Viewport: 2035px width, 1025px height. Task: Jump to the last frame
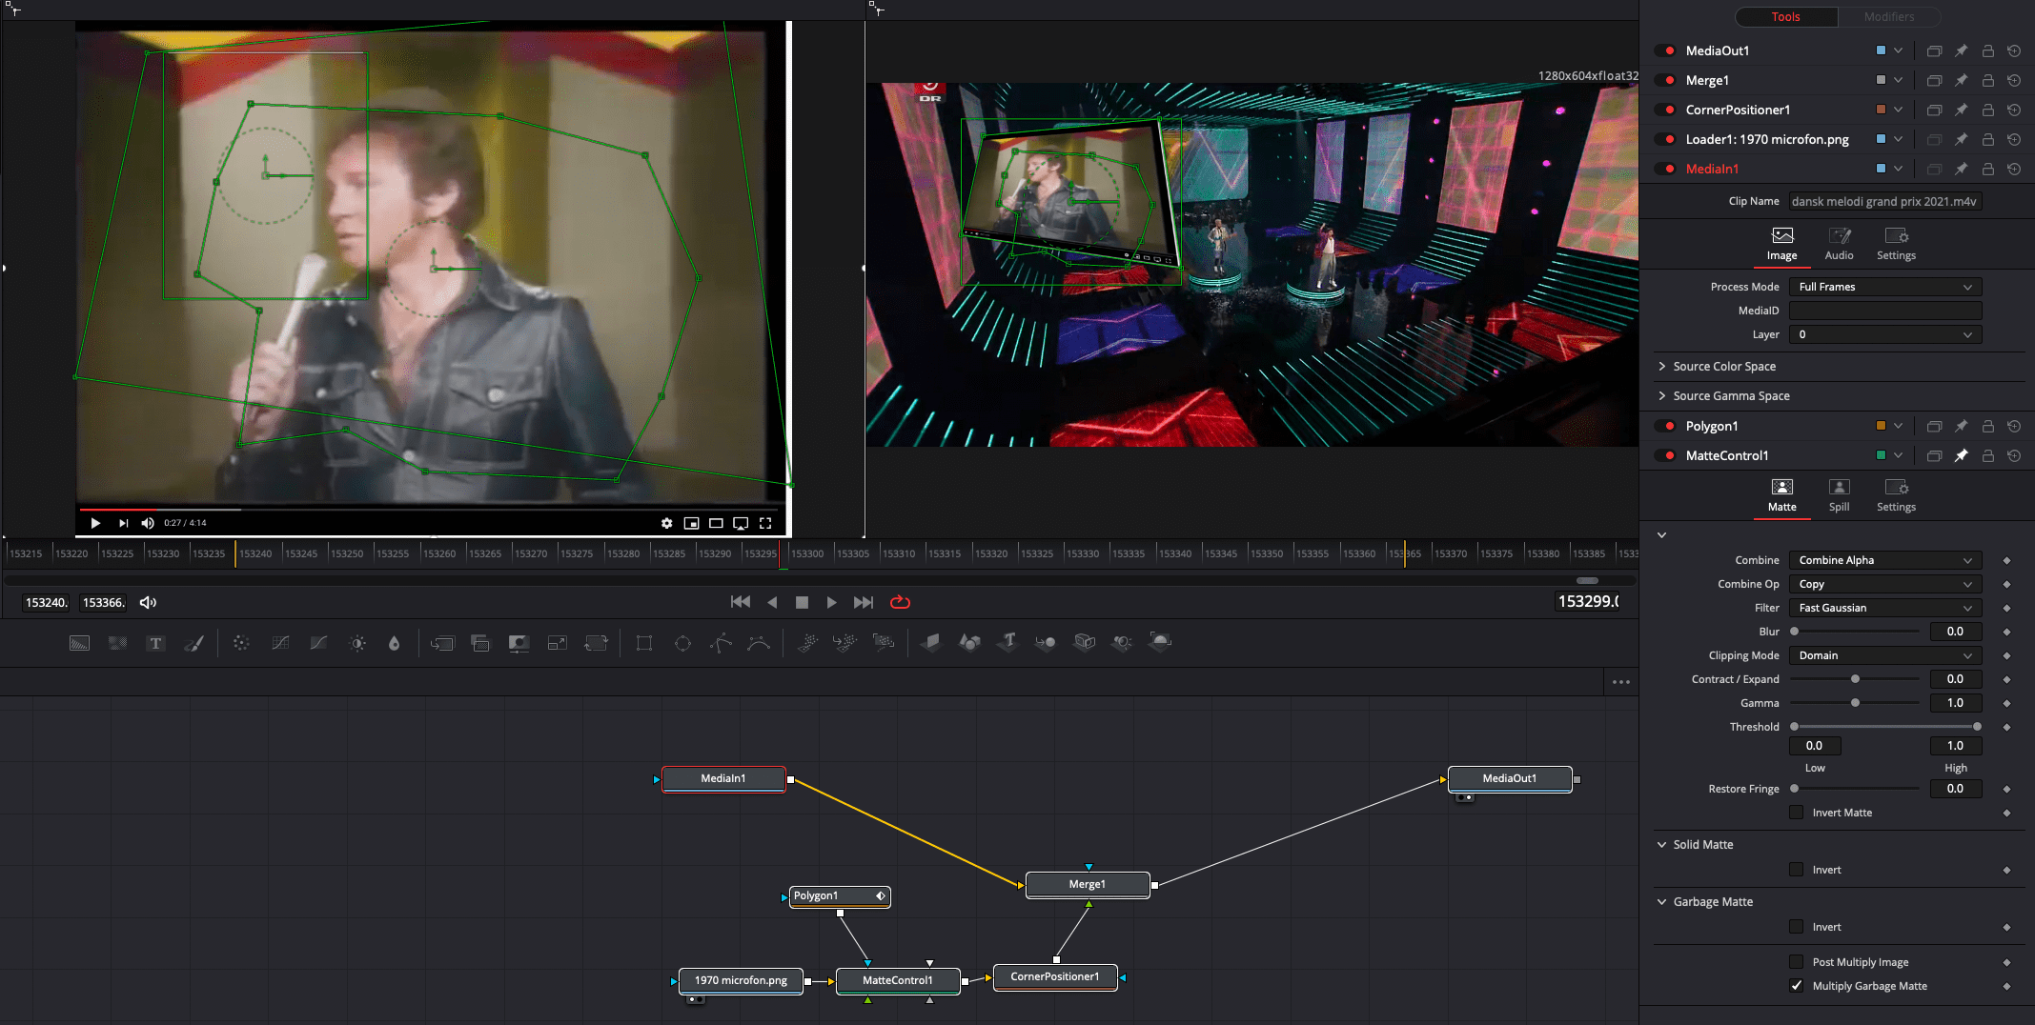863,602
